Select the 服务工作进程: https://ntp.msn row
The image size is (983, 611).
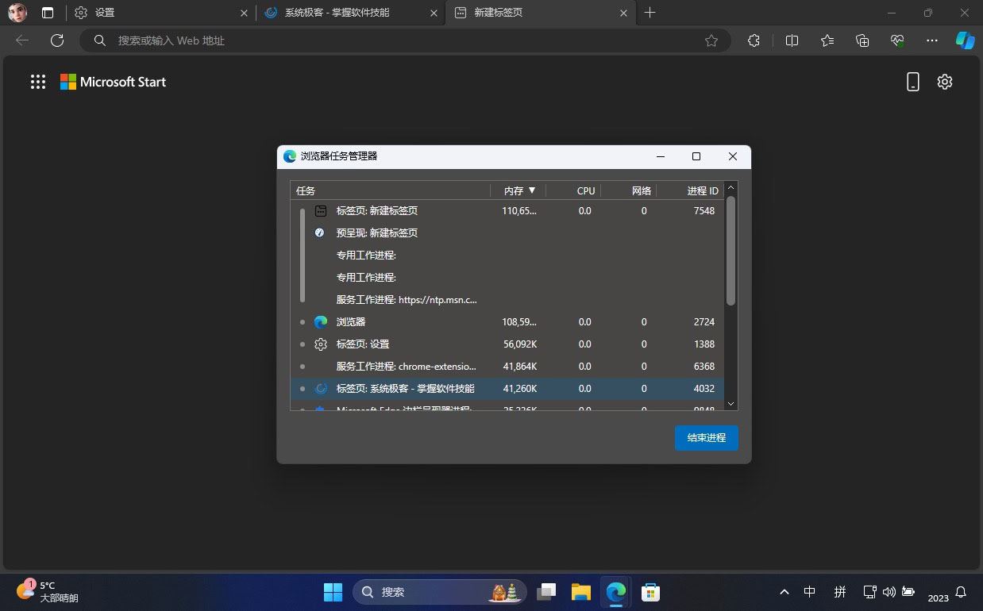click(507, 300)
